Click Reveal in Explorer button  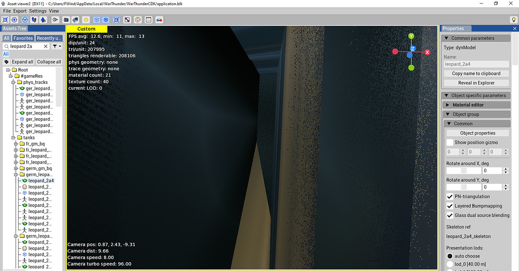point(476,83)
